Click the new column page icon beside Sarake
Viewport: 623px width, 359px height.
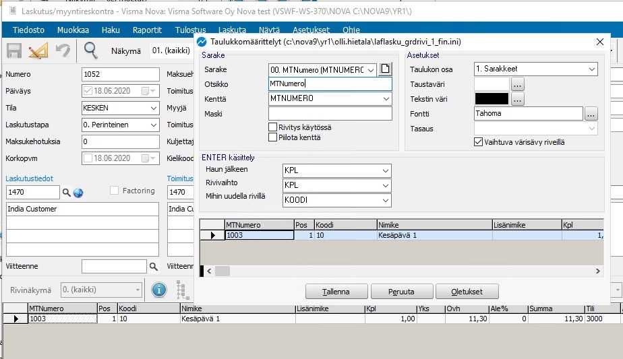pos(385,69)
